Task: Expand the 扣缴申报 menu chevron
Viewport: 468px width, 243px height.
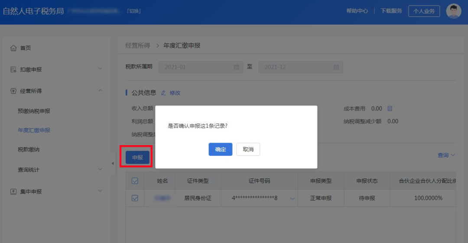Action: [x=100, y=69]
